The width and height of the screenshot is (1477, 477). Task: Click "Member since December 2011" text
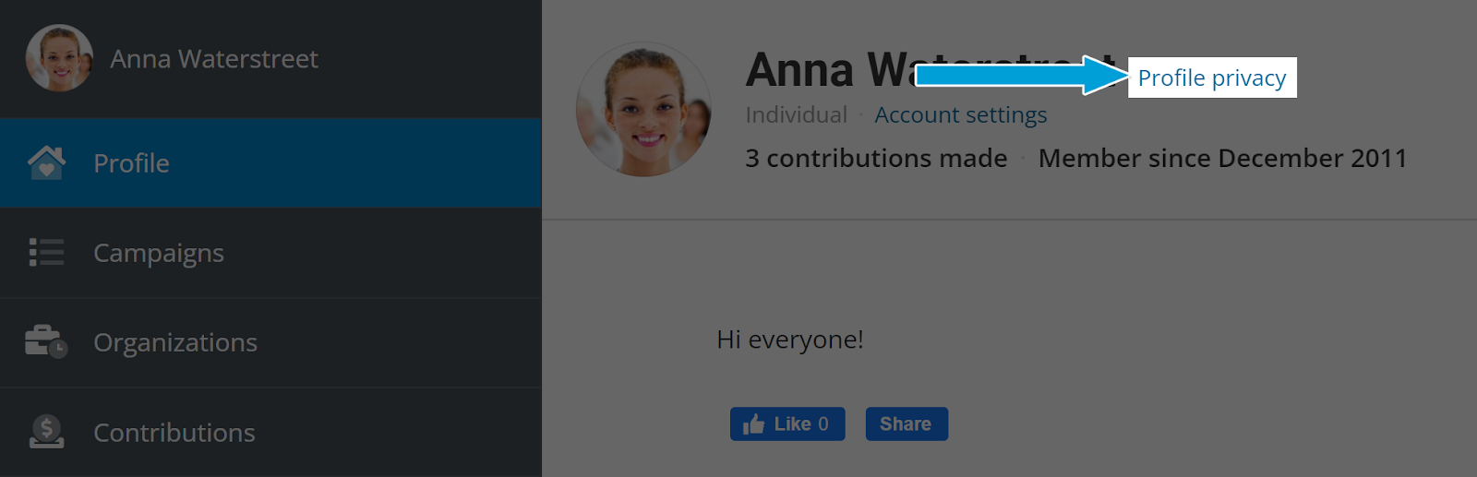1222,158
